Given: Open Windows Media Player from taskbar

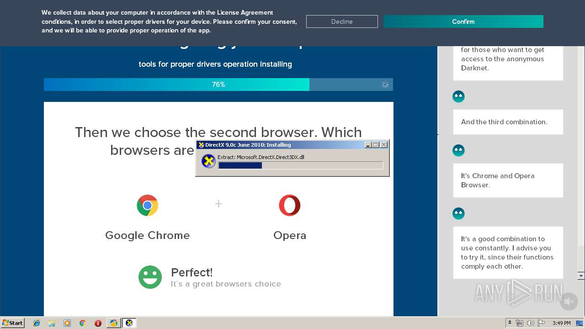Looking at the screenshot, I should tap(67, 323).
